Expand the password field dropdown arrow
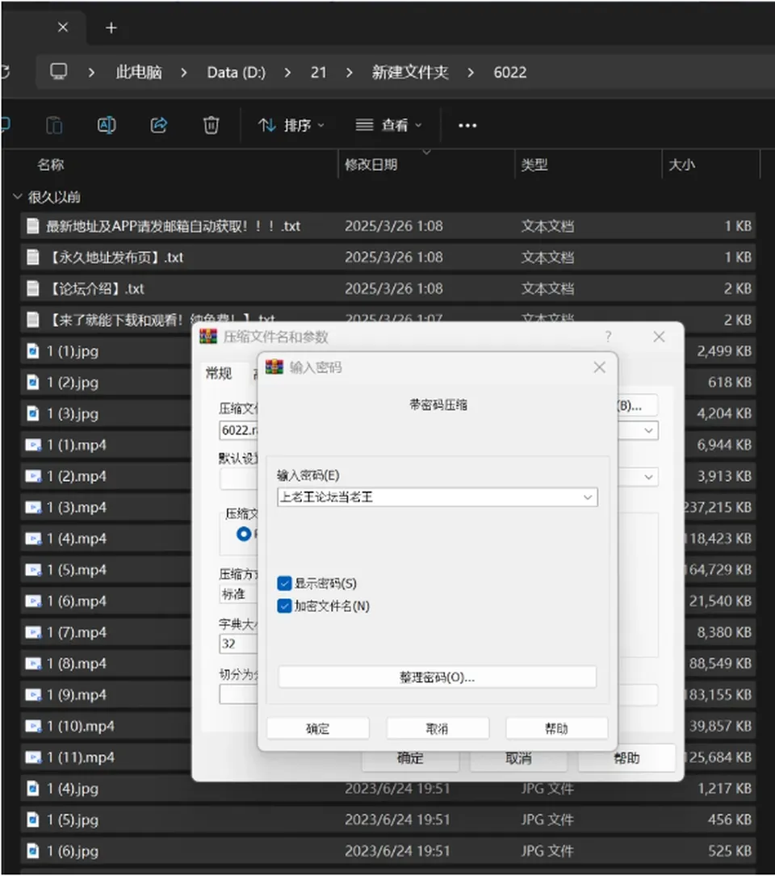This screenshot has height=876, width=775. (x=587, y=497)
